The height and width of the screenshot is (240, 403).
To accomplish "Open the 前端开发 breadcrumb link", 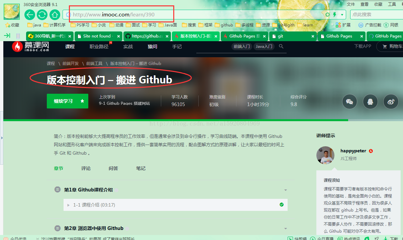I will click(x=71, y=63).
